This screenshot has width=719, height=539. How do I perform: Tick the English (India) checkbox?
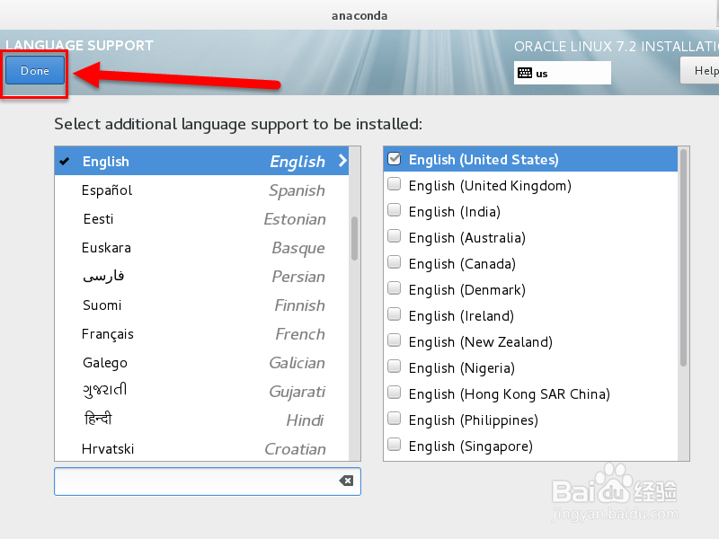[394, 210]
